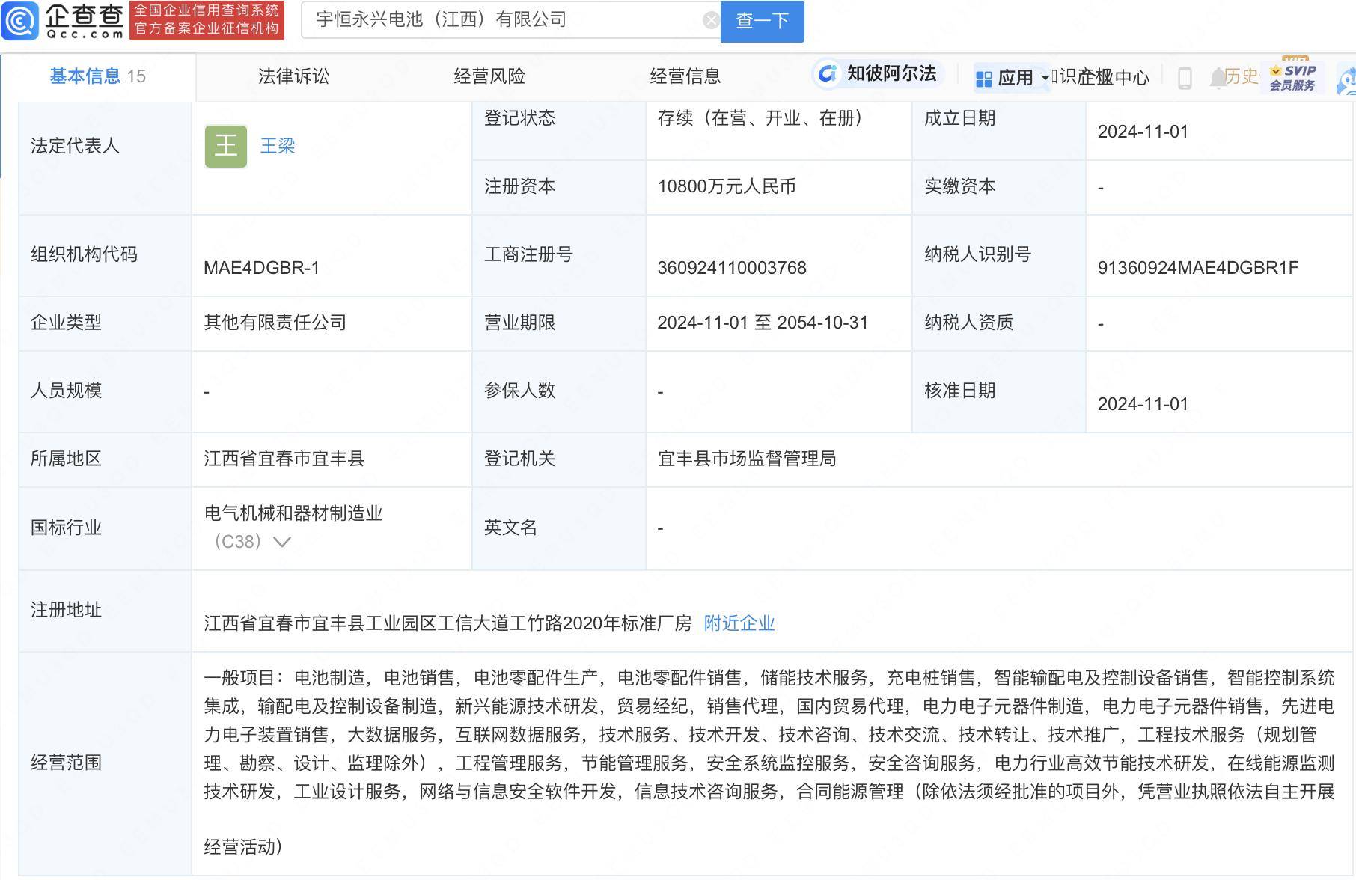
Task: Click the legal representative 王梁 link
Action: [277, 146]
